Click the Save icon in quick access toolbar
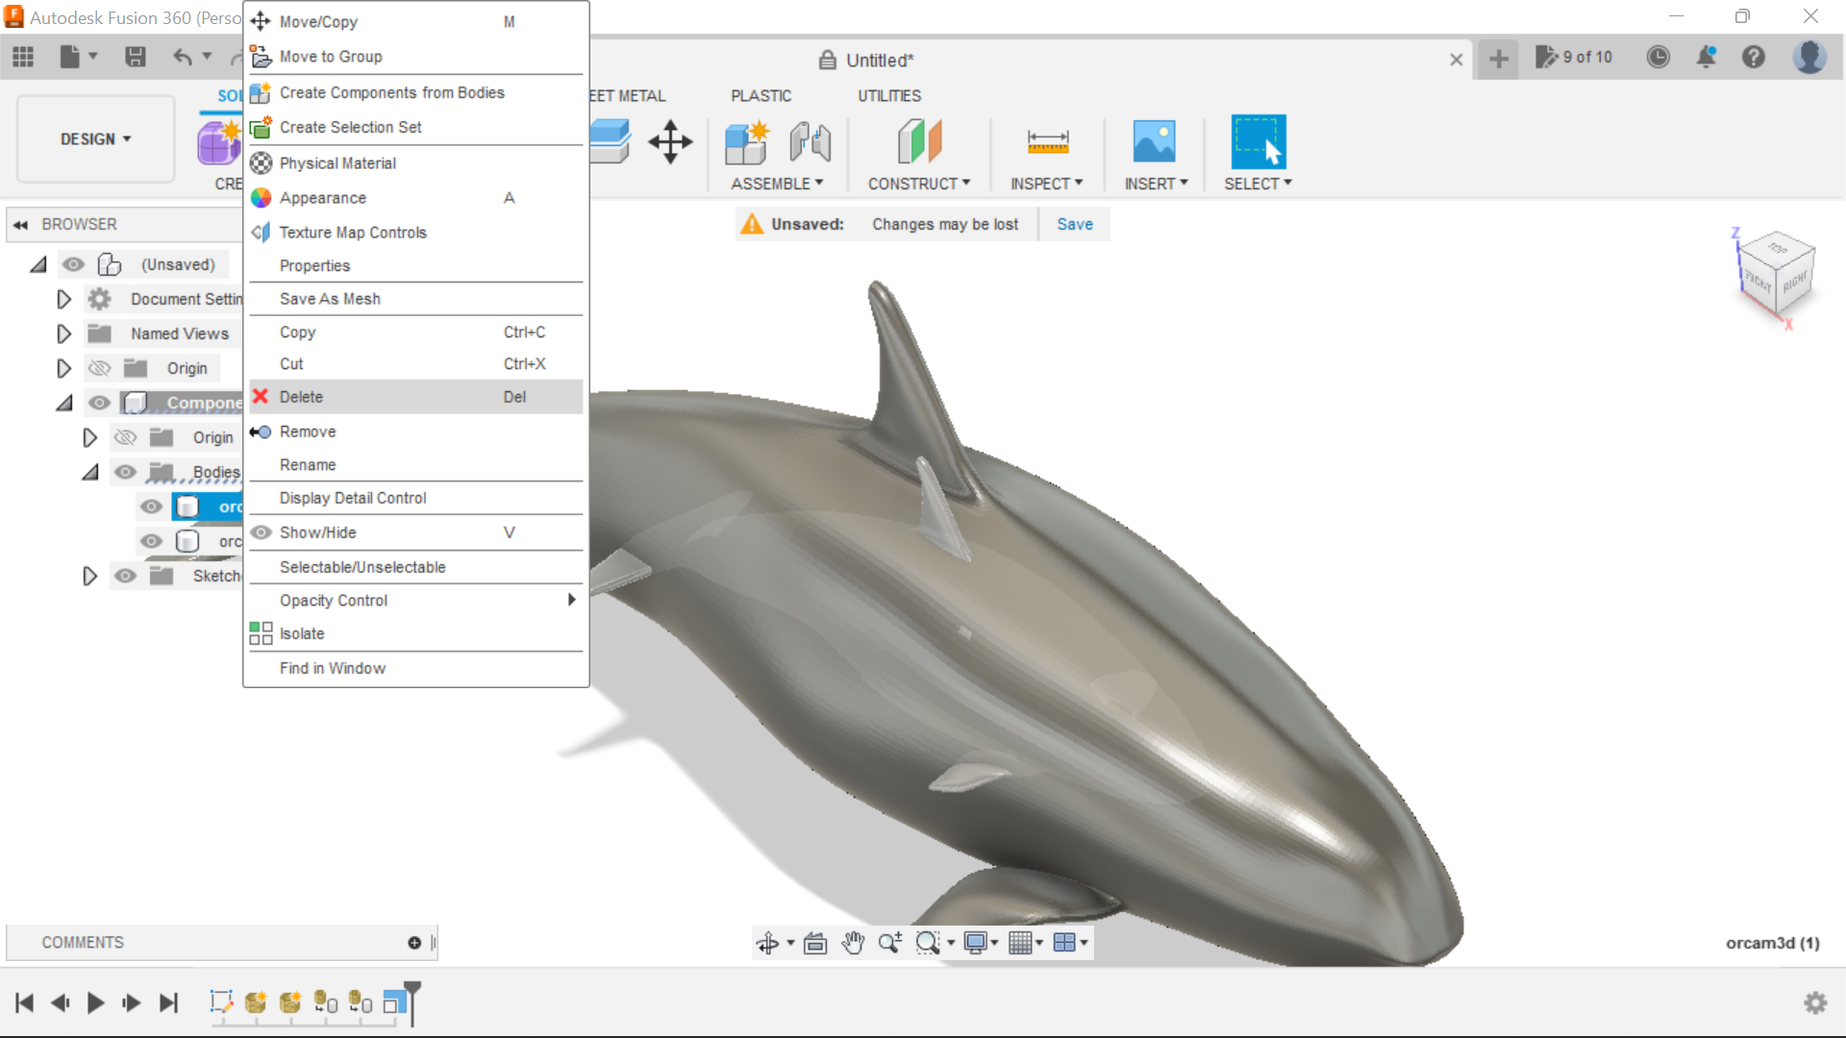 click(x=135, y=57)
